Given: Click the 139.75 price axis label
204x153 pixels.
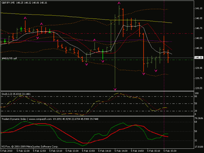Looking at the screenshot, I should point(199,78).
